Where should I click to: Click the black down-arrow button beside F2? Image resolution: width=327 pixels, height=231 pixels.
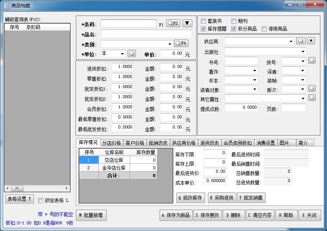point(187,24)
